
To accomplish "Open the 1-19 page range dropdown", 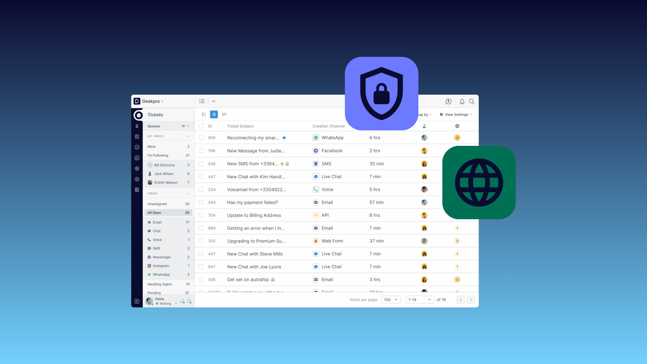I will pyautogui.click(x=420, y=300).
